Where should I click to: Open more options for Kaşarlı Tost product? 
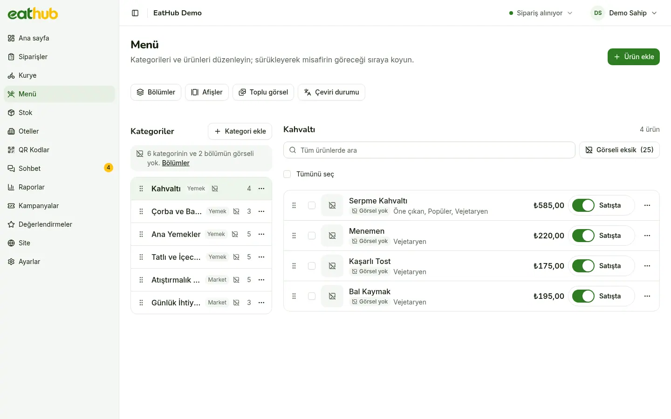click(647, 266)
